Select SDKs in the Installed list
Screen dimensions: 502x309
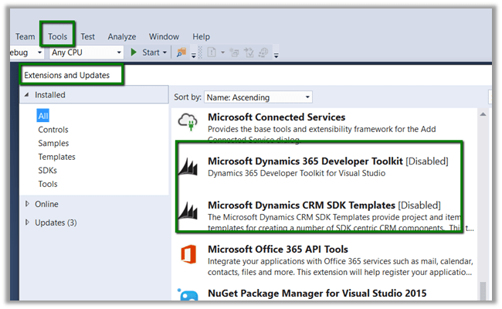tap(48, 170)
